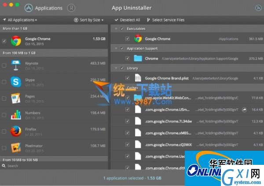Click the 483.3 MB size for Keynote
The image size is (264, 186).
point(98,63)
